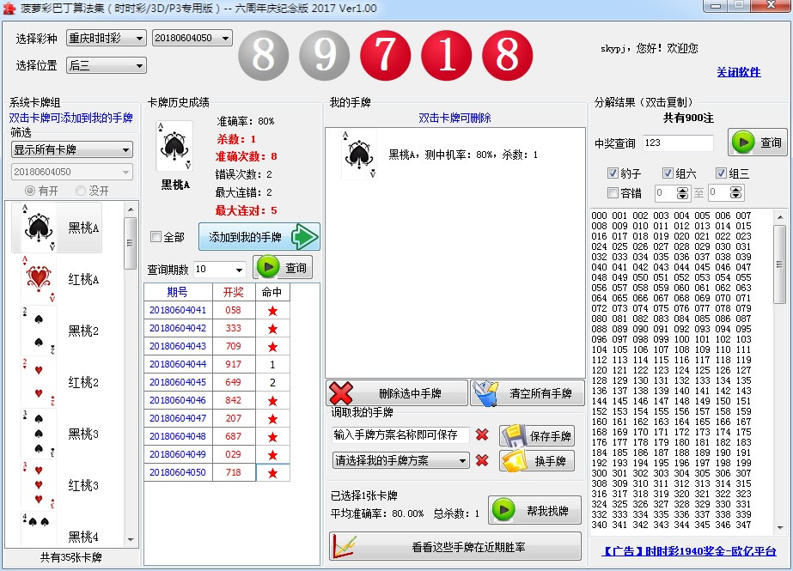This screenshot has width=793, height=571.
Task: Click 删除选中手牌 button
Action: pyautogui.click(x=396, y=393)
